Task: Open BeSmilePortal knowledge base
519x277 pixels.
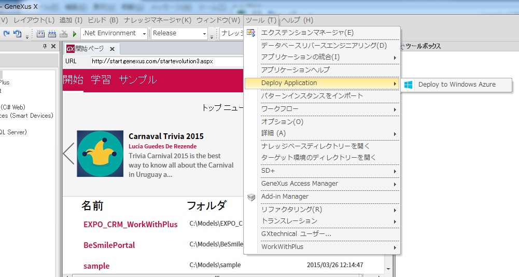Action: [x=109, y=245]
